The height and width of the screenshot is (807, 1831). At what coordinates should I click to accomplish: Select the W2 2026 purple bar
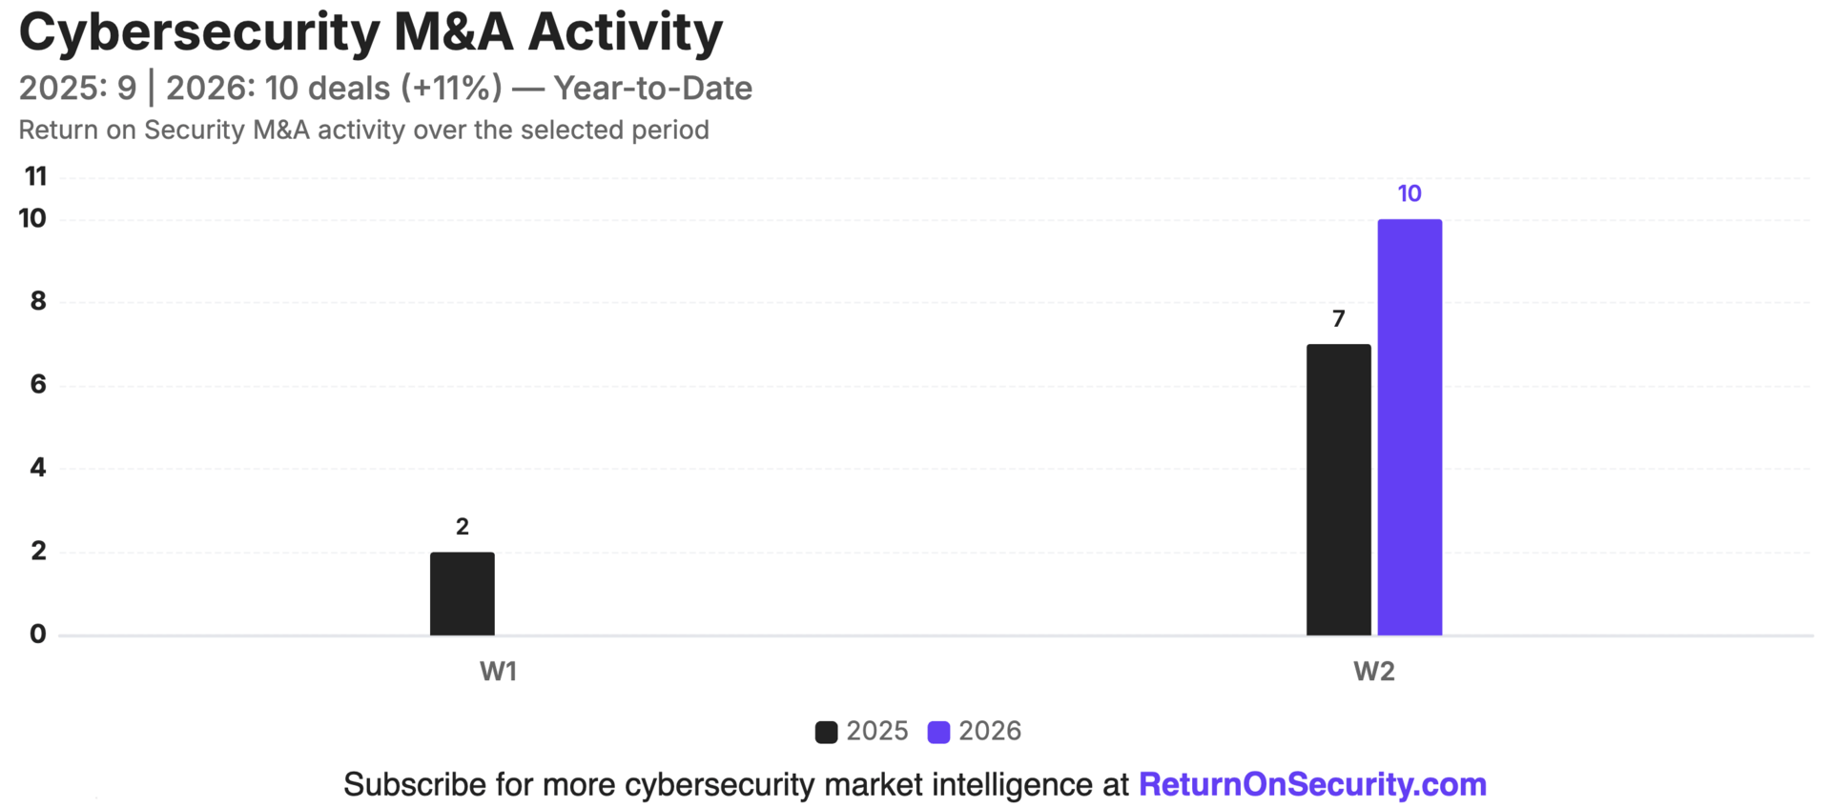coord(1409,427)
